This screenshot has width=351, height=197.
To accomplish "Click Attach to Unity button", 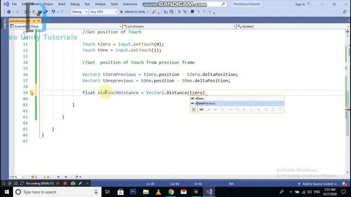I will click(x=133, y=12).
